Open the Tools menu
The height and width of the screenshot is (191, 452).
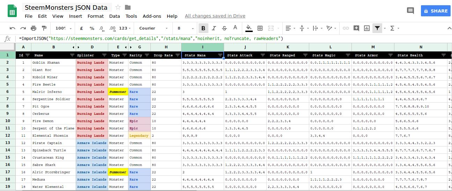click(x=131, y=16)
